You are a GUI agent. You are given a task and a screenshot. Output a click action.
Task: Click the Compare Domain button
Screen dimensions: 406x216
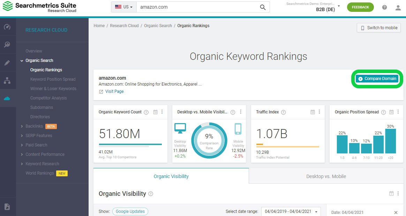(x=377, y=79)
